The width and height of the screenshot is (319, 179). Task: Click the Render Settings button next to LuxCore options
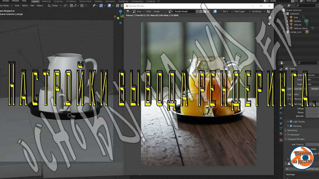click(x=314, y=89)
